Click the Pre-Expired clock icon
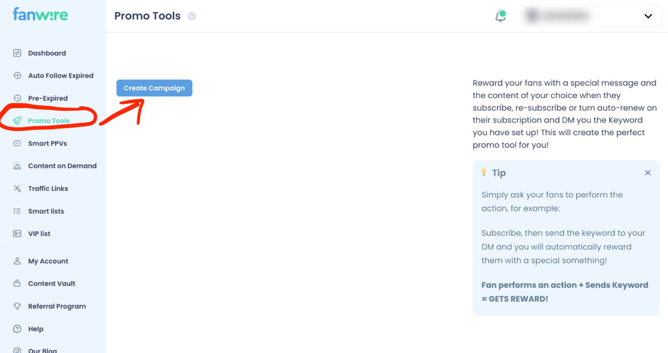The width and height of the screenshot is (668, 353). click(17, 98)
